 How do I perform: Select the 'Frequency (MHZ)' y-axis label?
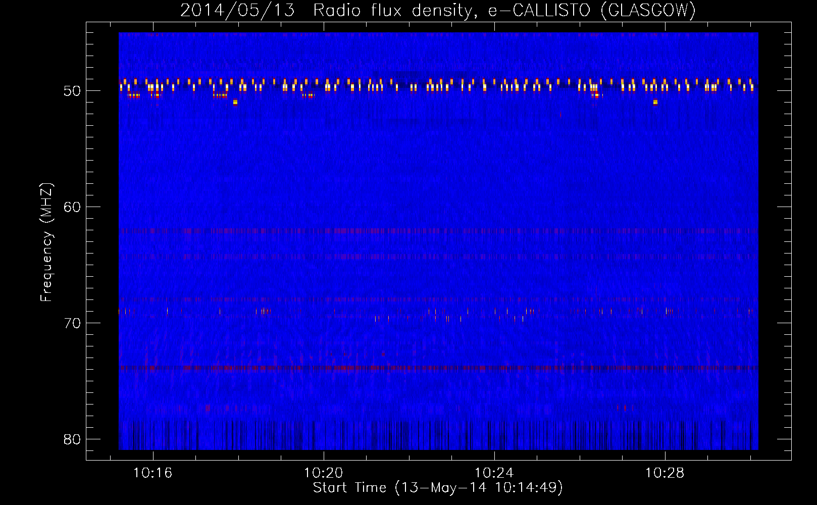point(46,242)
